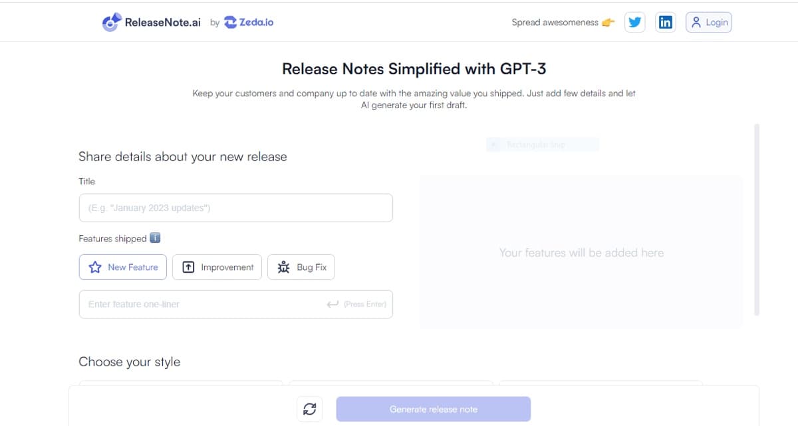Click Share details about your new release
798x426 pixels.
183,157
